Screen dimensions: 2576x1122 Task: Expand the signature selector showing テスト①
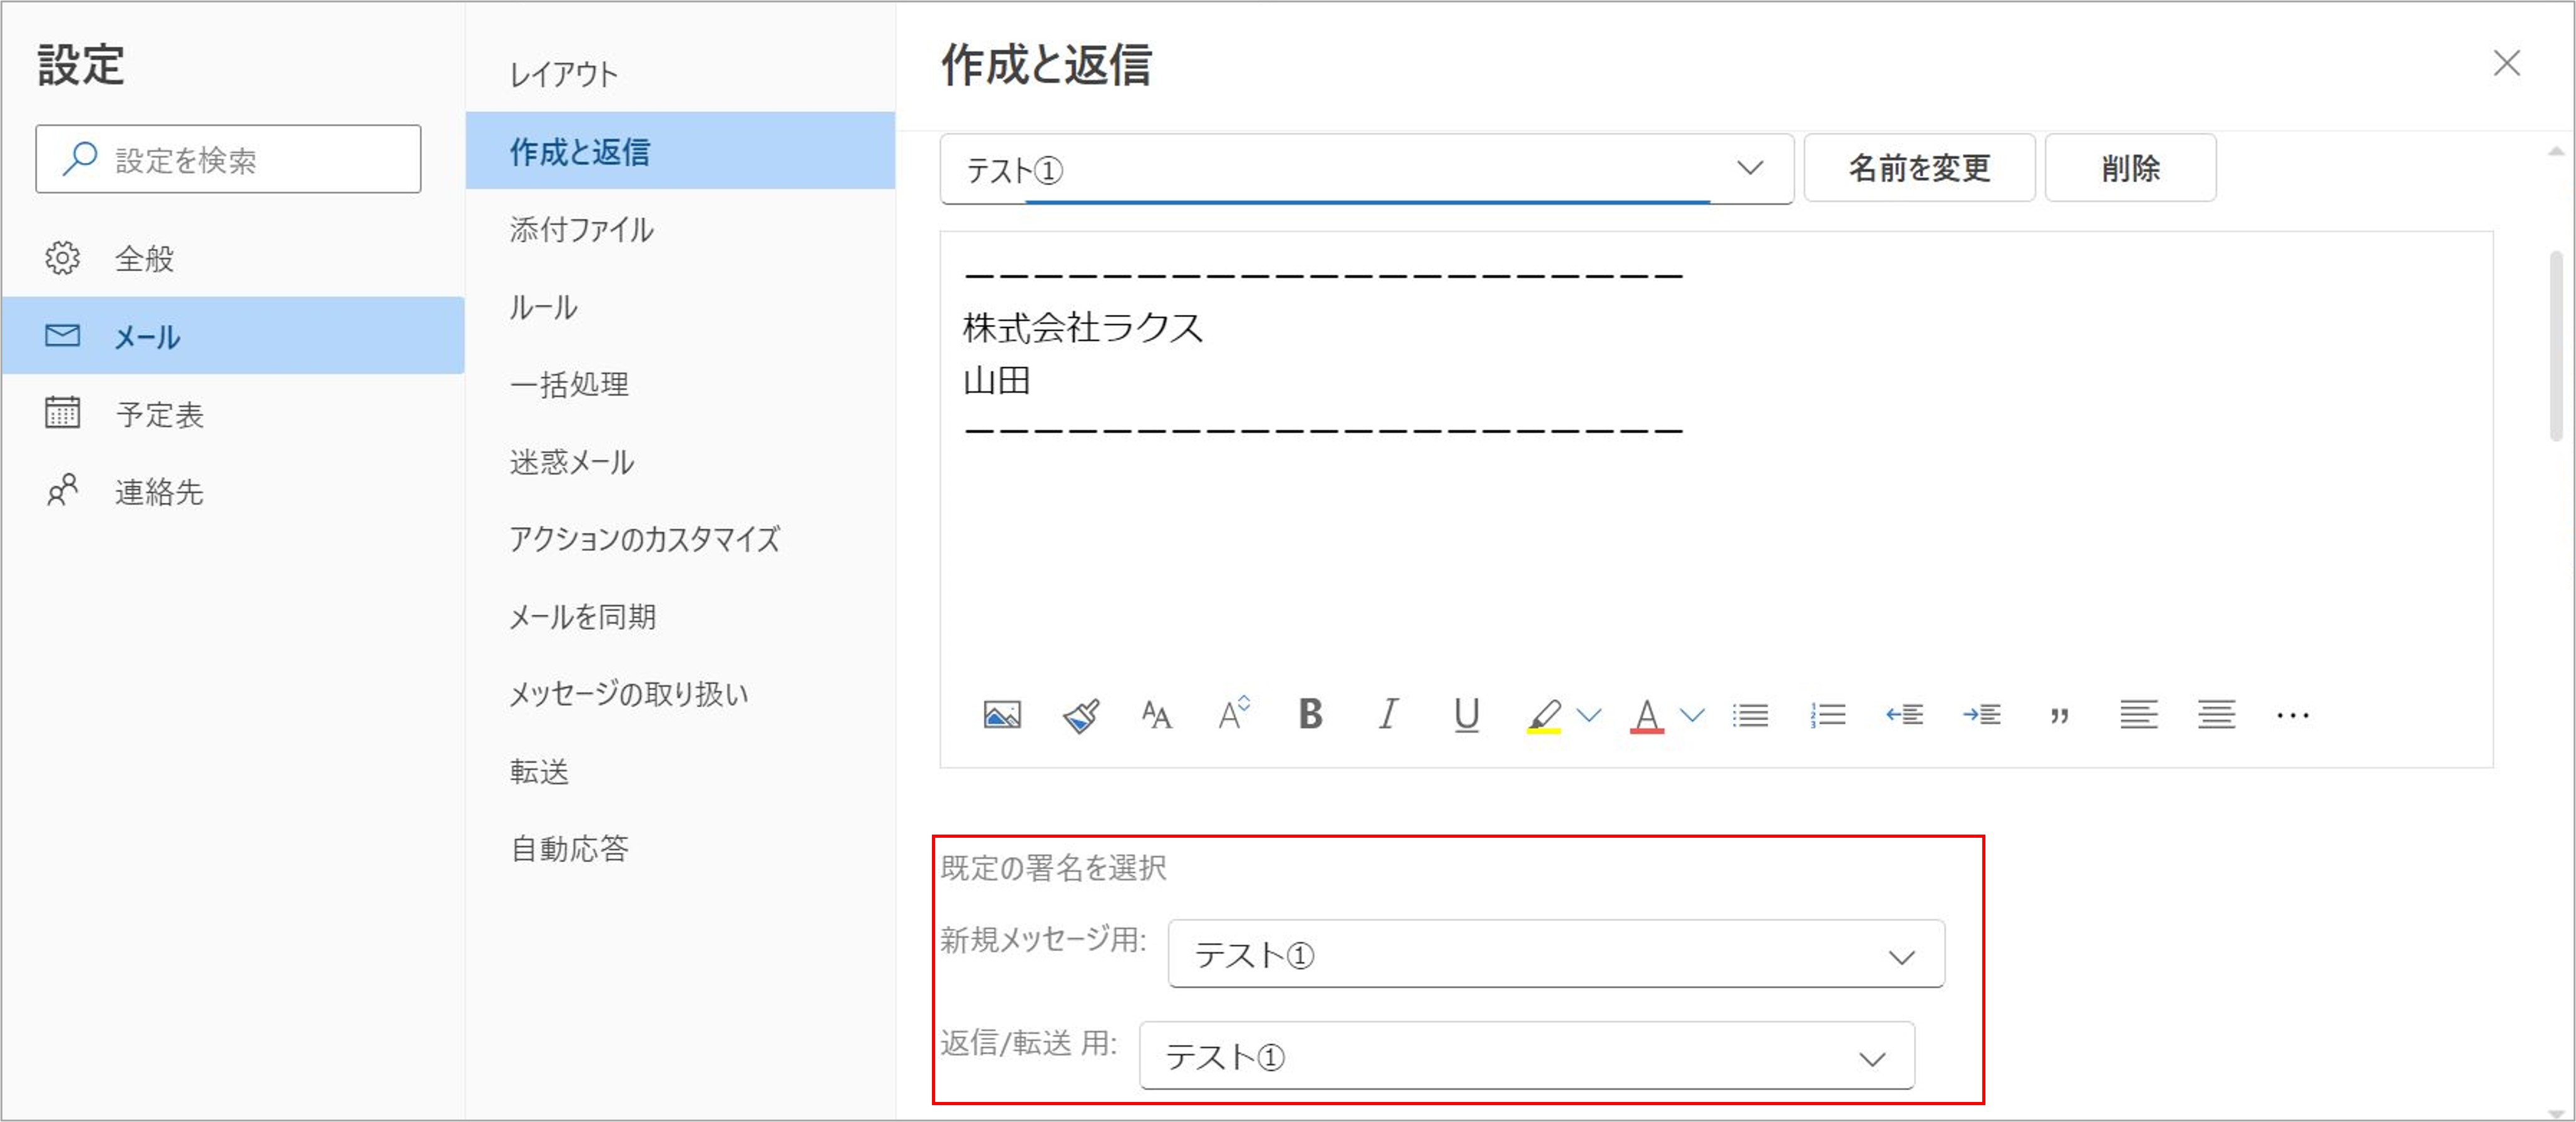click(1366, 169)
